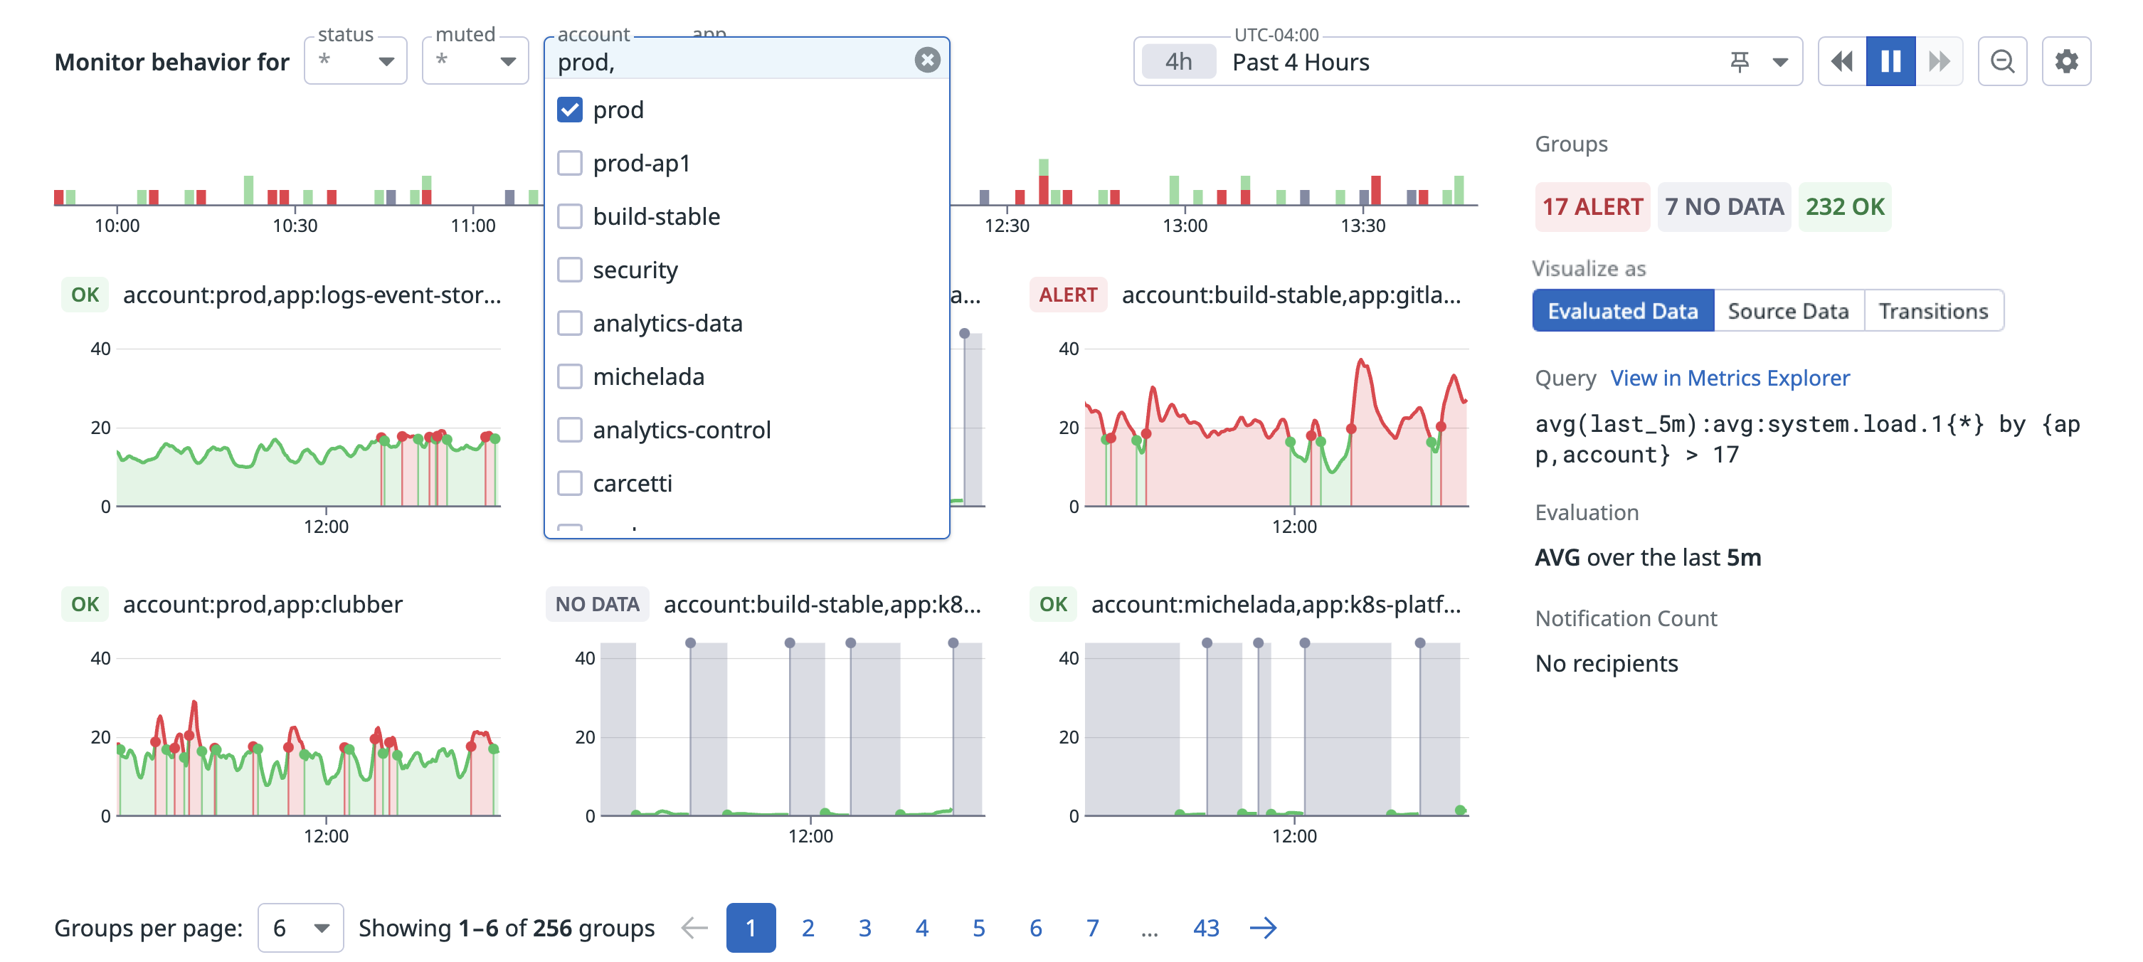Click the 4h time range field
2143x962 pixels.
click(1178, 62)
